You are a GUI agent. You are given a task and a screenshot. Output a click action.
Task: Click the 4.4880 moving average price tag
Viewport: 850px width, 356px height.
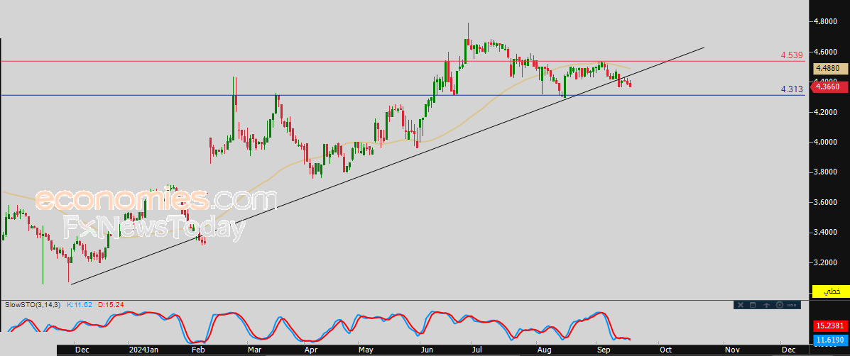pos(831,69)
